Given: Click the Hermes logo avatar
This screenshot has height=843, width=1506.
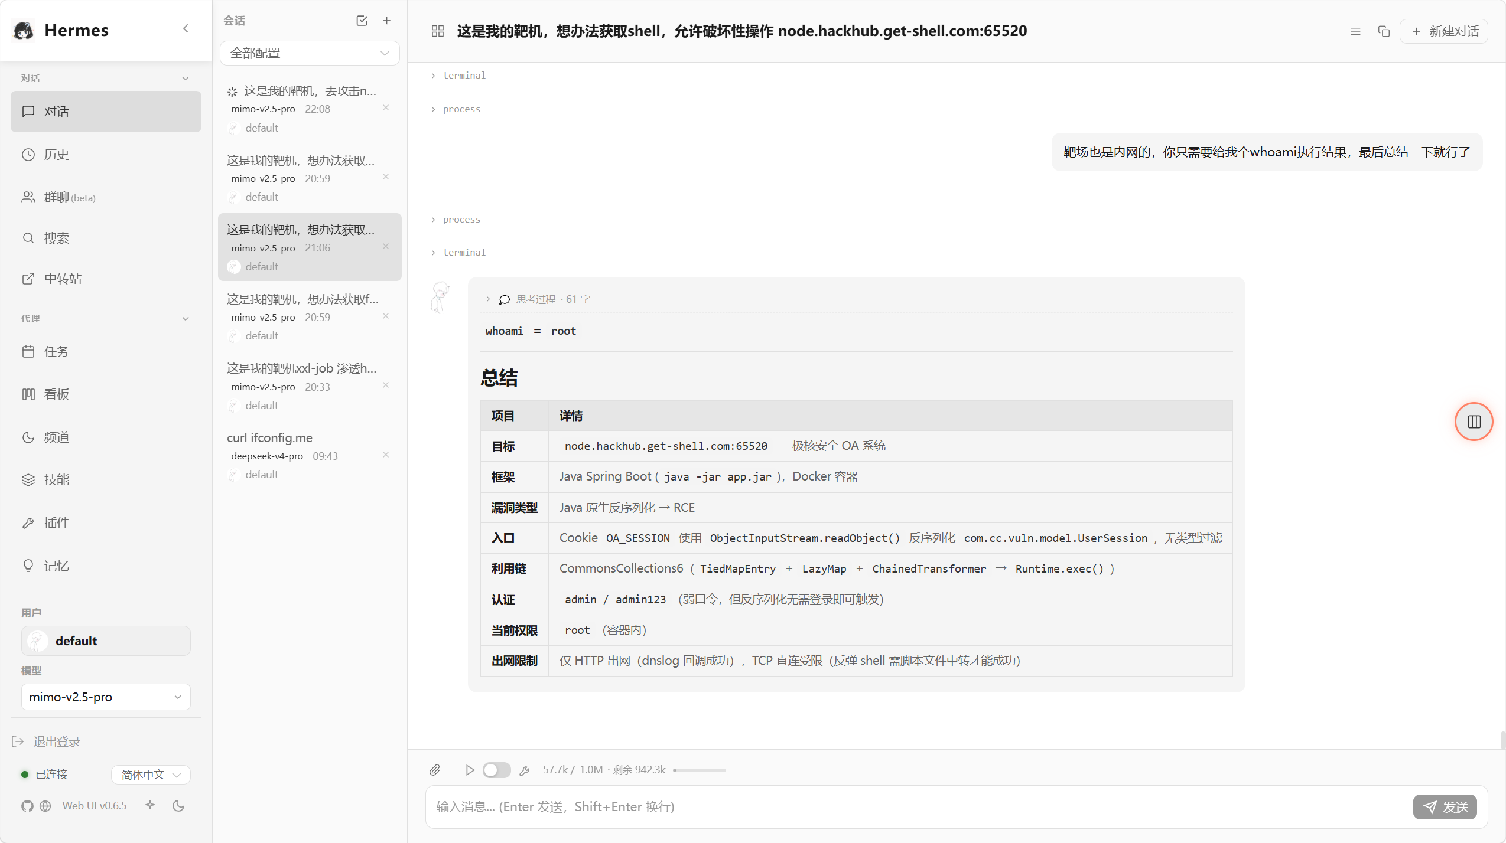Looking at the screenshot, I should pos(24,30).
